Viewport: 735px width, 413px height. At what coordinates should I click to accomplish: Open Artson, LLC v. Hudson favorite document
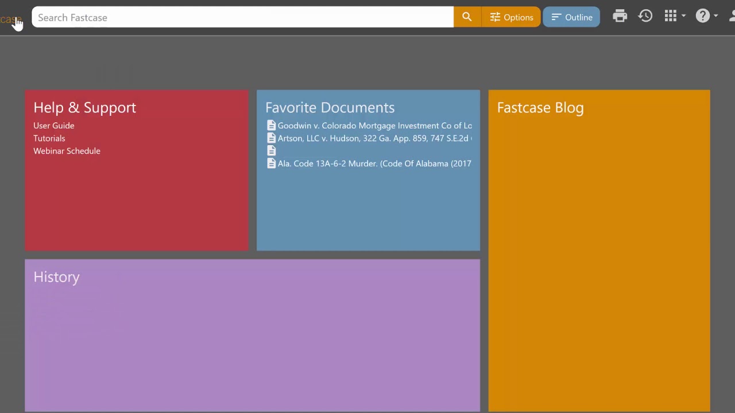tap(374, 138)
